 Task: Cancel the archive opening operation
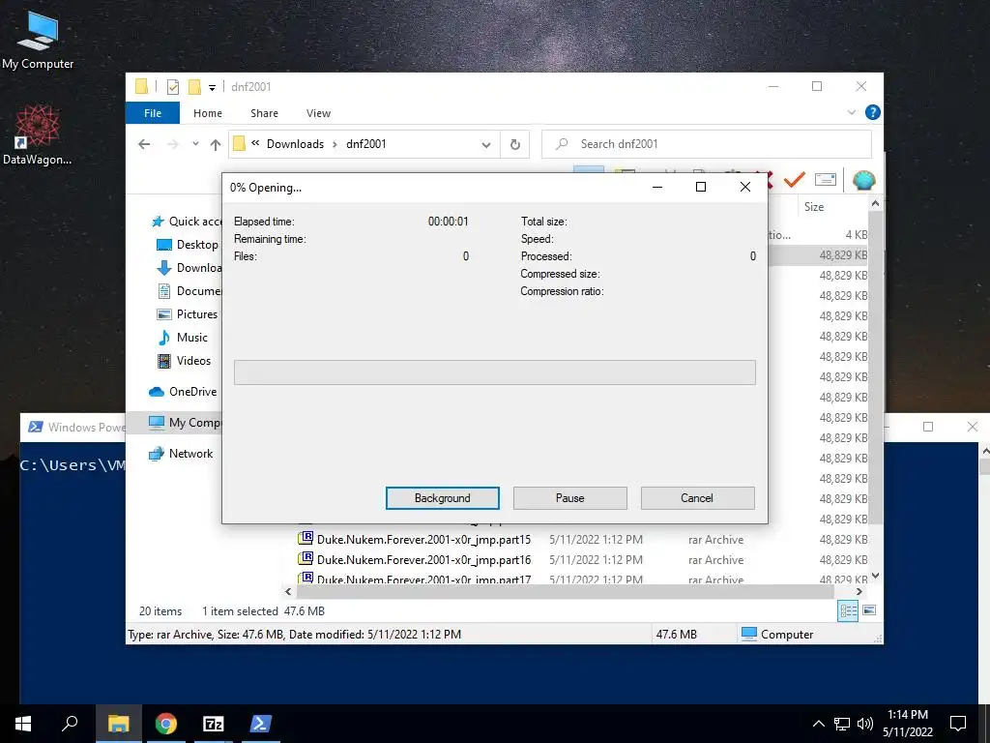coord(697,498)
